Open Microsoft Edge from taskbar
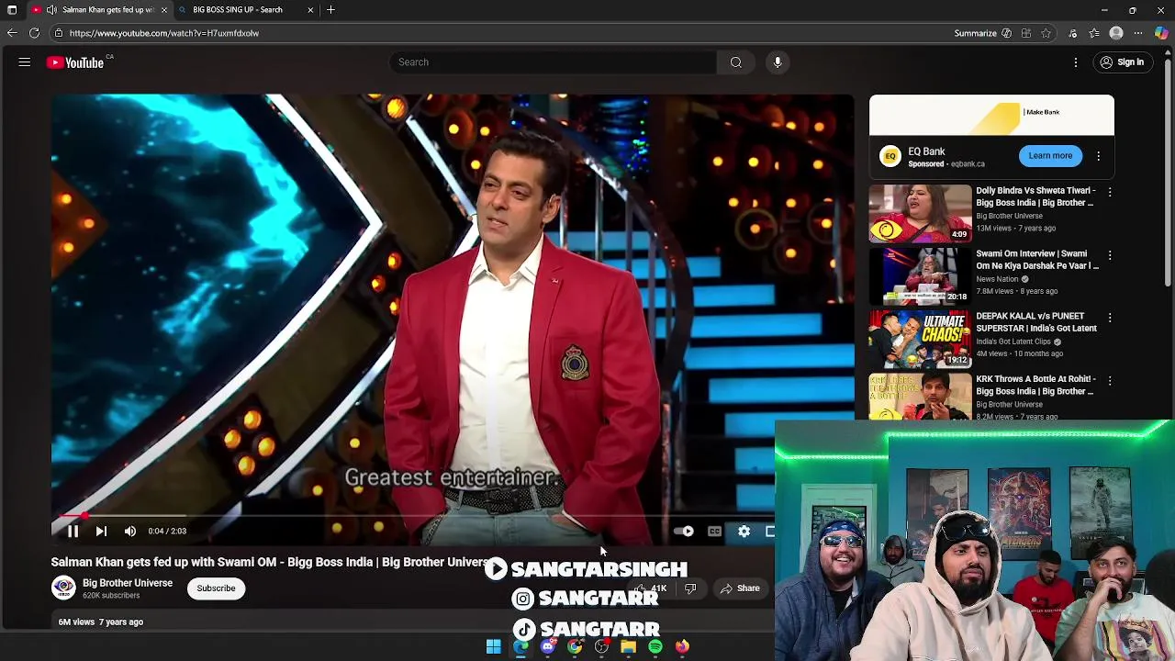 click(x=520, y=647)
